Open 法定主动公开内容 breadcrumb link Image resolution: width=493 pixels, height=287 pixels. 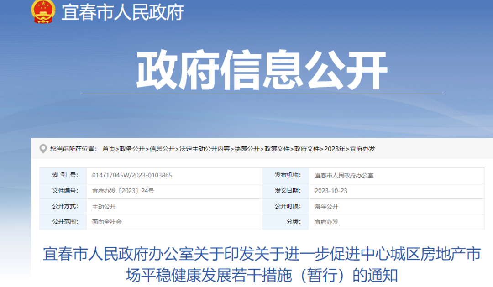[205, 149]
